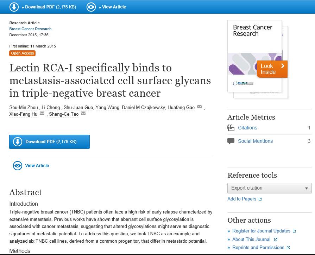Click the Look Inside orange button
Viewport: 315px width, 255px height.
tap(272, 69)
